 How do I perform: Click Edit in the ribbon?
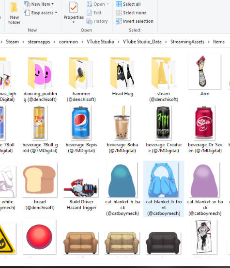coord(94,13)
